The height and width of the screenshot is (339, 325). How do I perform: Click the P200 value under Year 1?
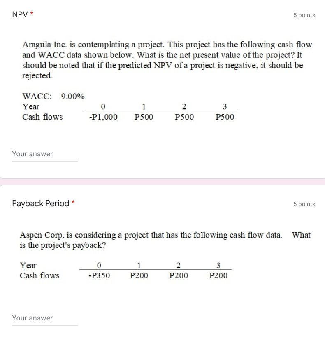[x=139, y=276]
